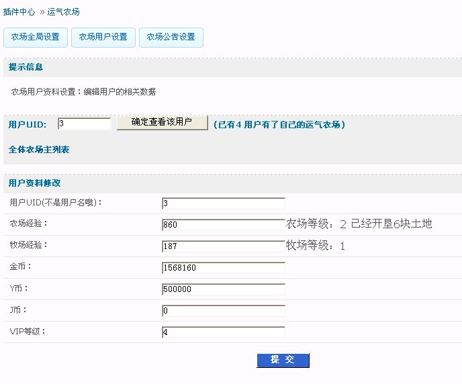This screenshot has height=384, width=462.
Task: Focus the 金币 amount field
Action: point(223,268)
